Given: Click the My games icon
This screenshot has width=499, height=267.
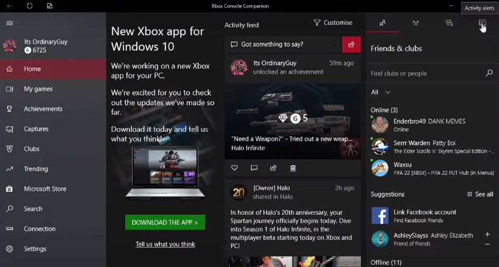Looking at the screenshot, I should click(9, 89).
